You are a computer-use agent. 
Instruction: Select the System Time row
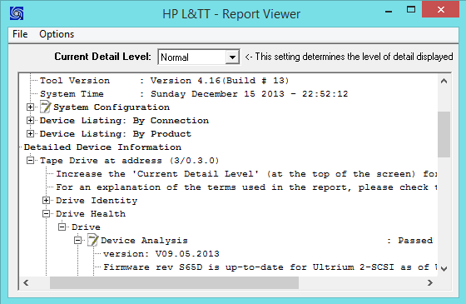tap(194, 93)
